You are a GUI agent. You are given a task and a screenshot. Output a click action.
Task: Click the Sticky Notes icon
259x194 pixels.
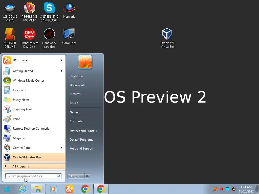tap(7, 100)
